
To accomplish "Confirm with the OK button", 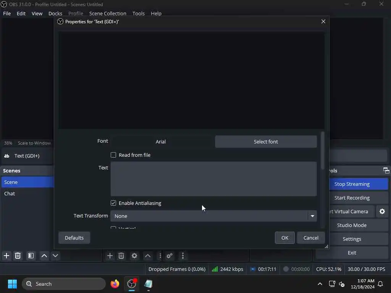I will [x=285, y=238].
